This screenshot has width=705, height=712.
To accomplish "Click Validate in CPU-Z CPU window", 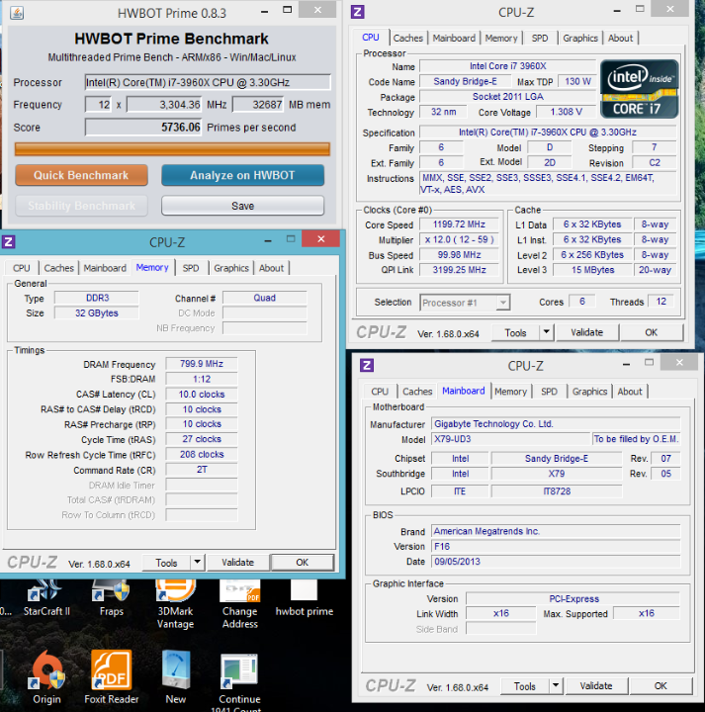I will point(586,332).
